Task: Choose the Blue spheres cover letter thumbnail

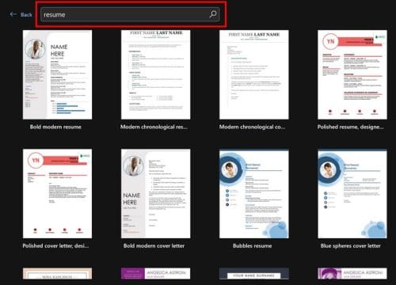Action: pos(352,194)
